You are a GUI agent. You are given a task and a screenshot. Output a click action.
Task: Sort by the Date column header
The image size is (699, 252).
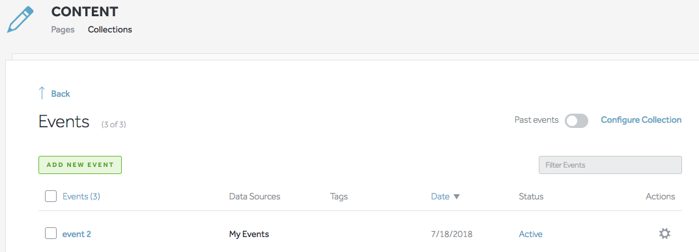click(440, 196)
